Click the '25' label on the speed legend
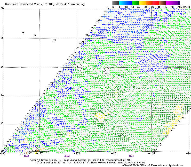The image size is (191, 167). (146, 7)
